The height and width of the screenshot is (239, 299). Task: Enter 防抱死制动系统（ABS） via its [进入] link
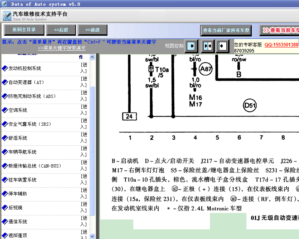(x=84, y=96)
